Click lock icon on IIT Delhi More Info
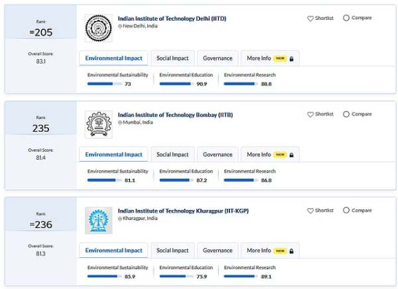Viewport: 398px width, 289px height. (291, 58)
